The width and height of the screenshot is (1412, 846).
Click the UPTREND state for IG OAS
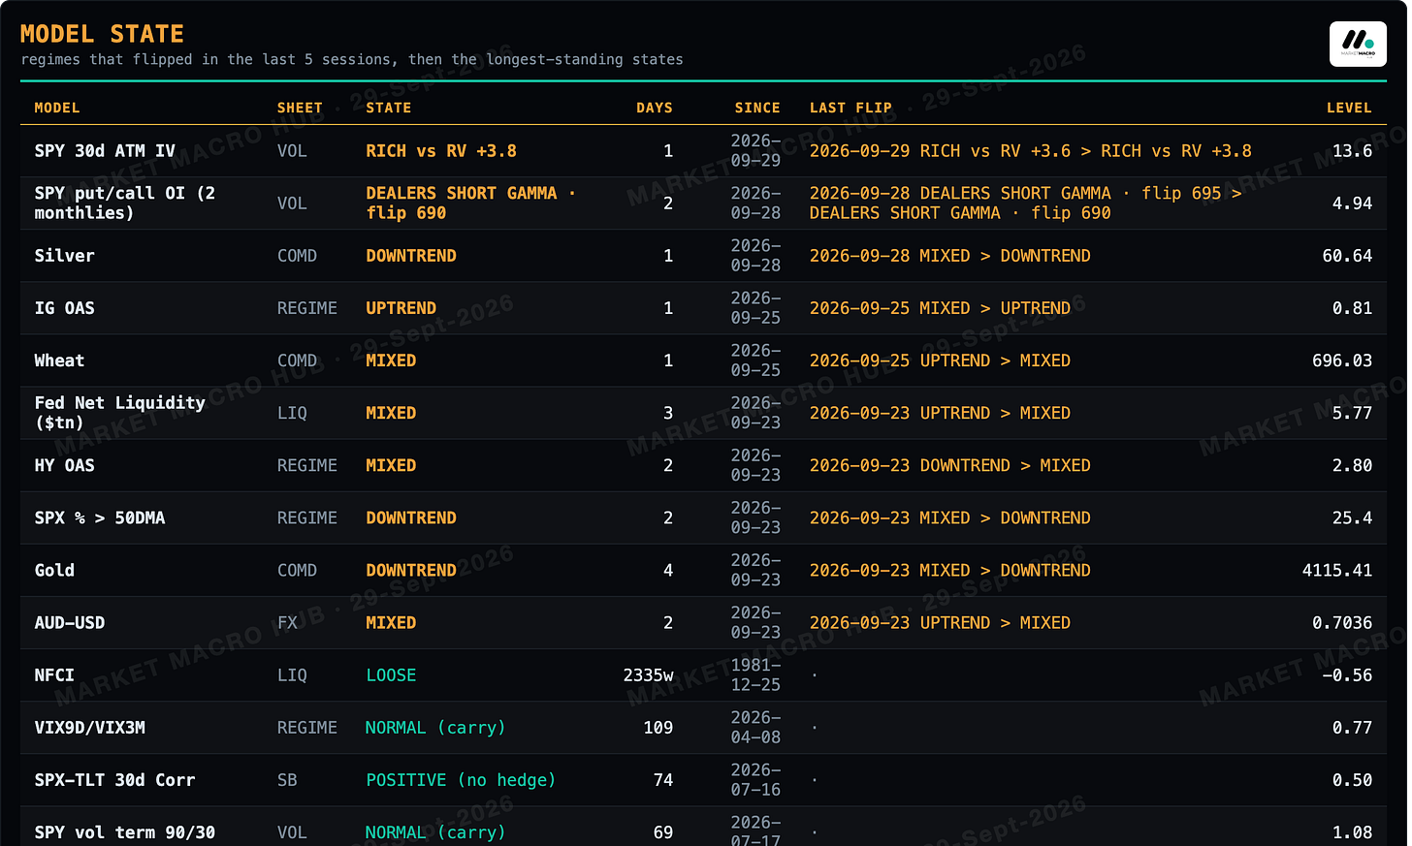coord(401,308)
